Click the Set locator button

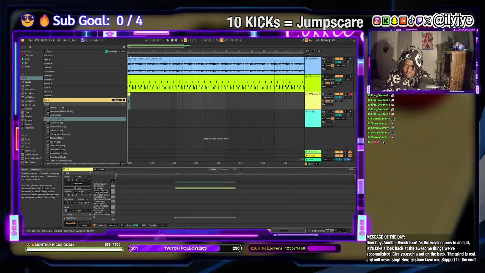click(308, 51)
